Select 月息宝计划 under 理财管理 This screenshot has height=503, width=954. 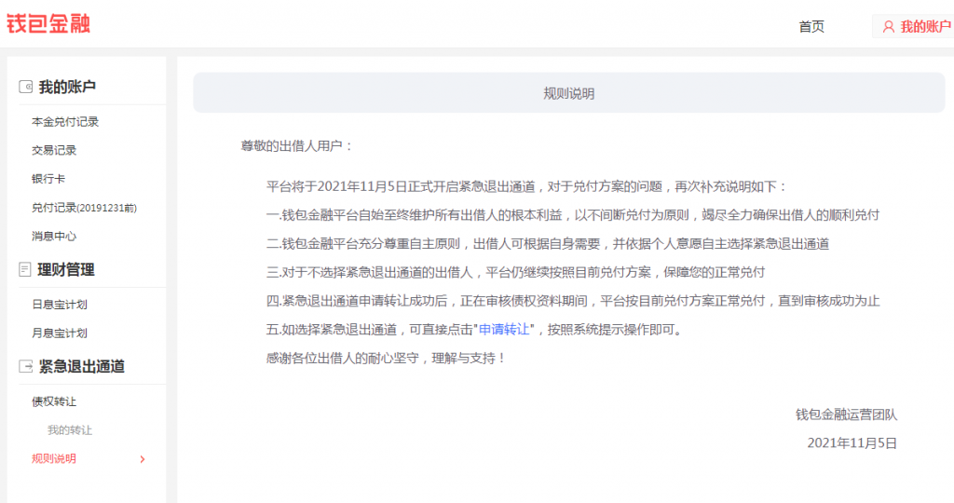tap(60, 333)
